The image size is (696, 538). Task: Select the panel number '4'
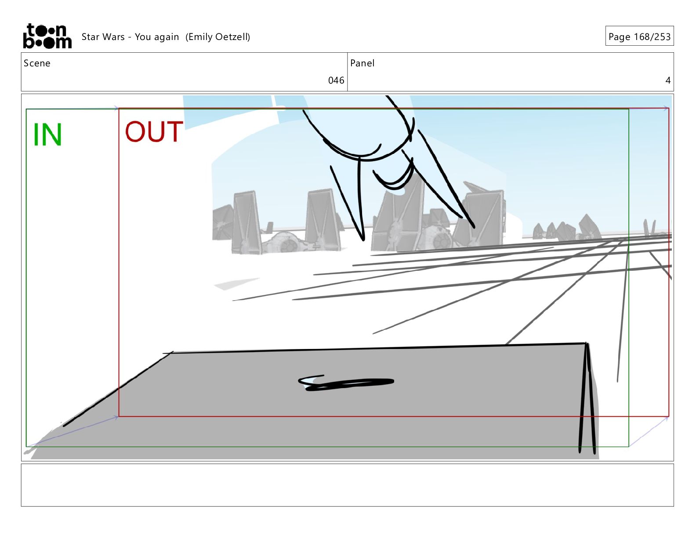pos(668,80)
